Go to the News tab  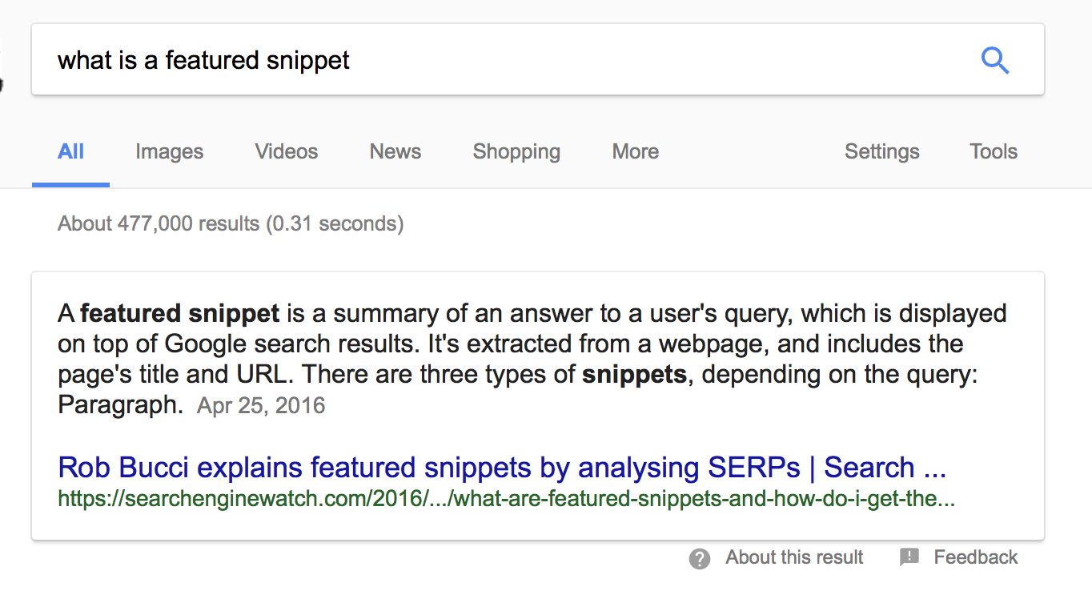(395, 151)
